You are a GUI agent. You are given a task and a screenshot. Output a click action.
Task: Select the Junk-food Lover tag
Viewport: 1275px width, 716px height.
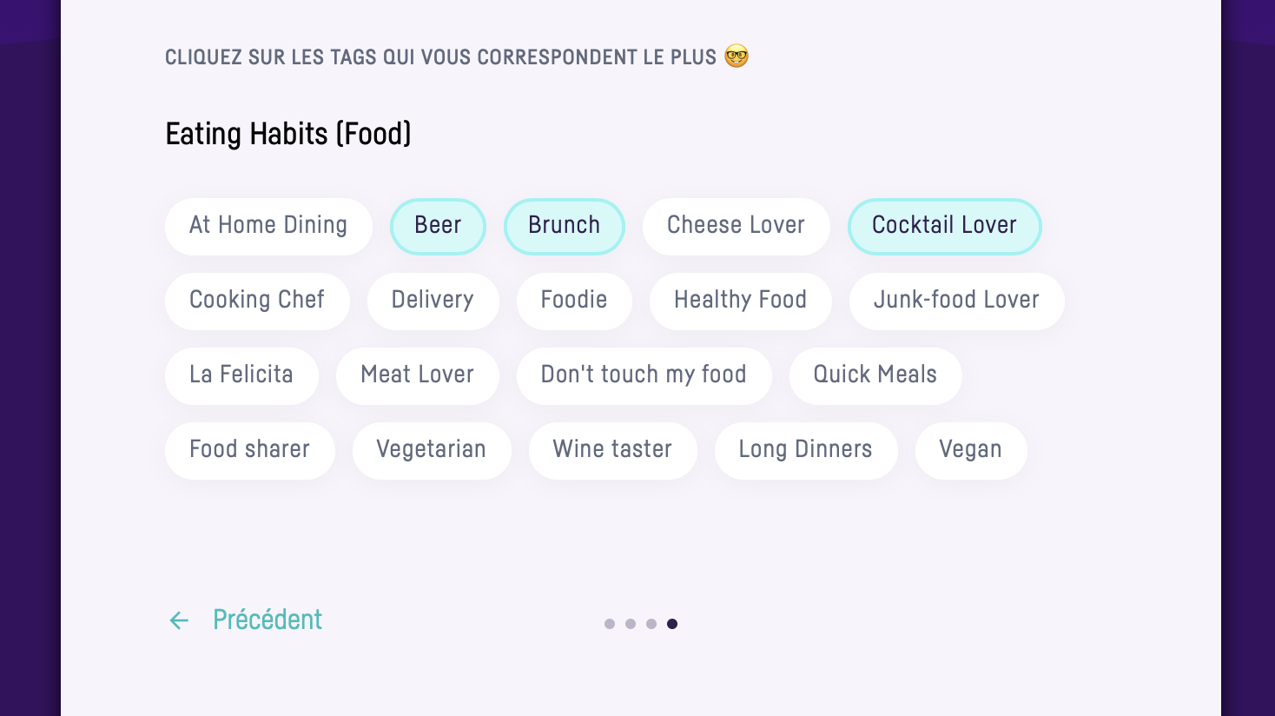[956, 301]
